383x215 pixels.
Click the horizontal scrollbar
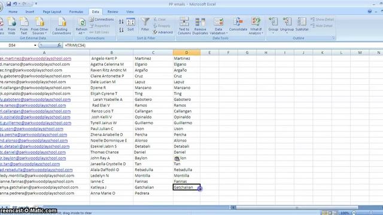click(297, 208)
